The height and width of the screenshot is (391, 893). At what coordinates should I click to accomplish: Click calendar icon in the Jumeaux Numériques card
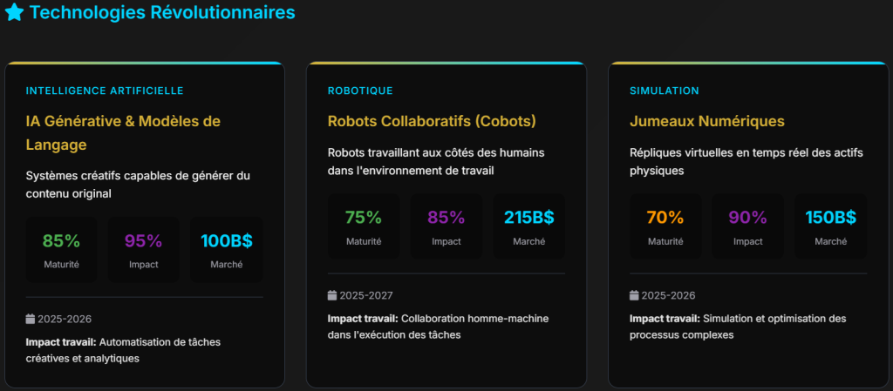pos(635,296)
